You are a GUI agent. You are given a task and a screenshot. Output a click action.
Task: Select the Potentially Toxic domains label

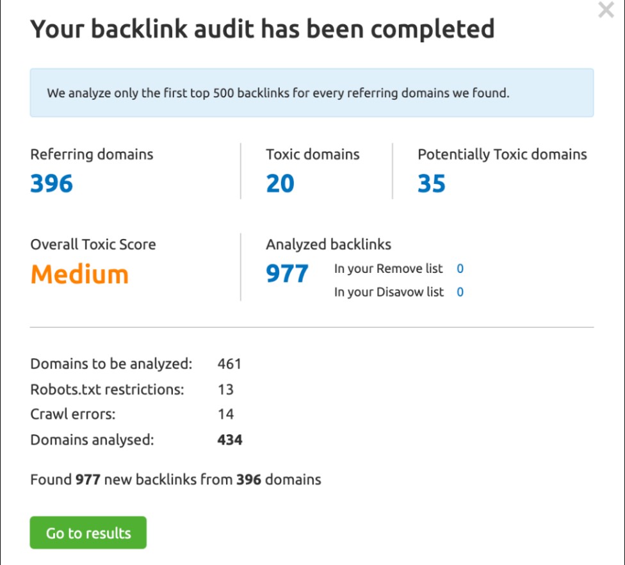pyautogui.click(x=502, y=155)
